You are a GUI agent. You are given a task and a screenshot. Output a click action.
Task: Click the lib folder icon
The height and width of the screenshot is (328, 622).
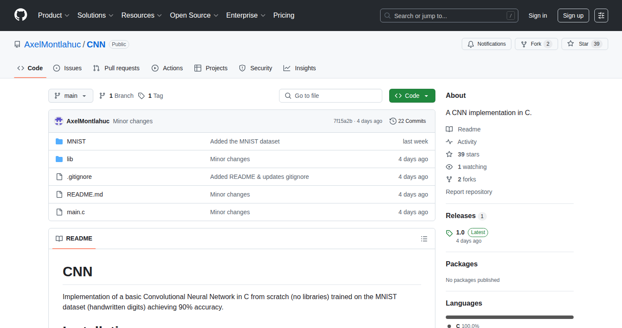[59, 159]
